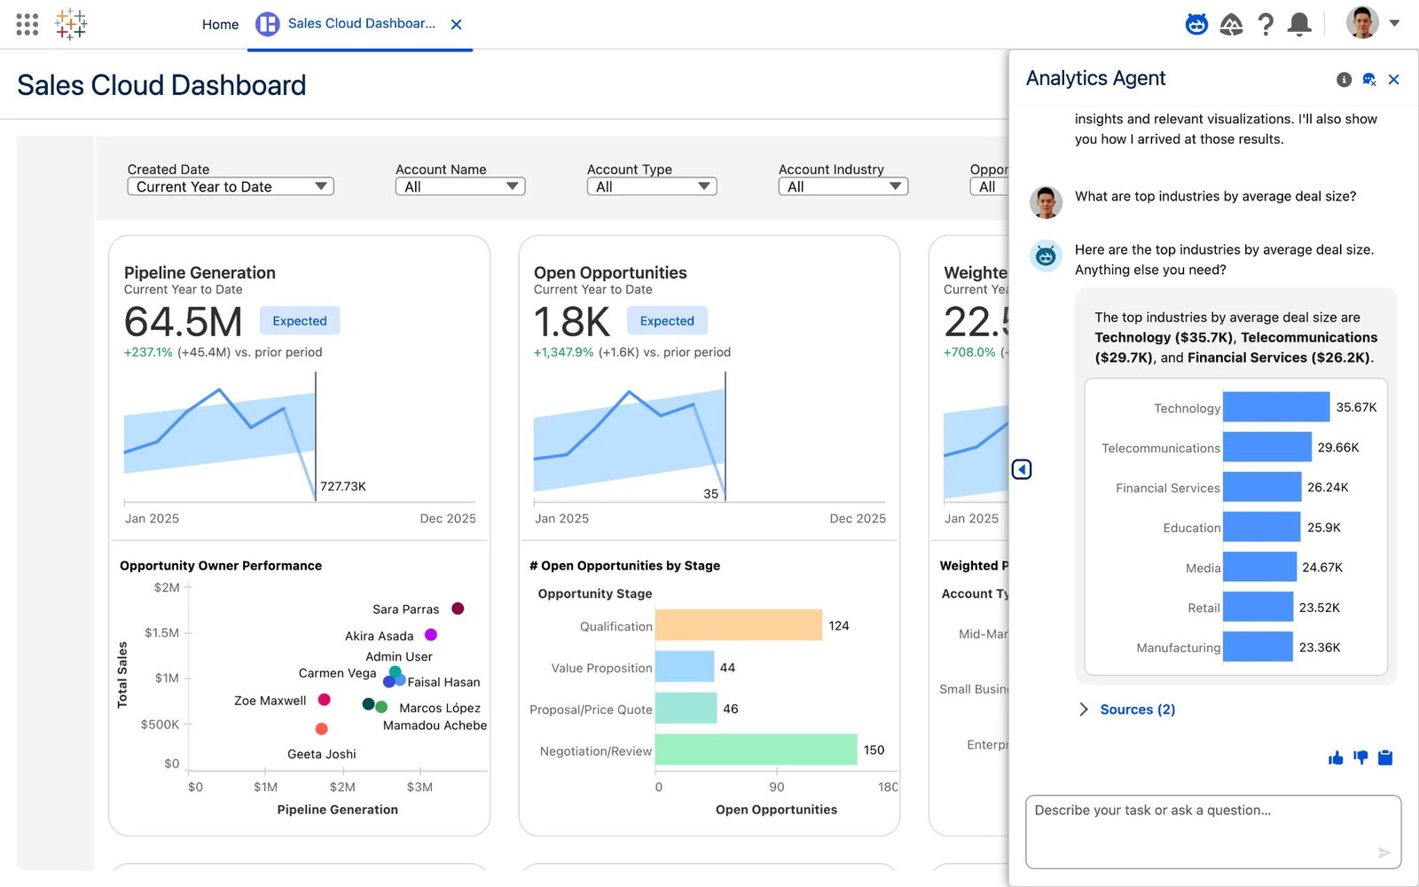Select the Sales Cloud Dashboard tab
Screen dimensions: 1419x887
click(360, 24)
